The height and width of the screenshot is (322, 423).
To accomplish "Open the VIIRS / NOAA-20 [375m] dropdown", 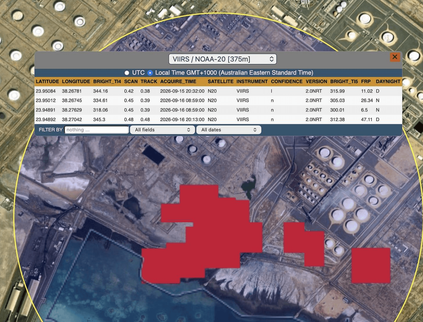I will [223, 59].
